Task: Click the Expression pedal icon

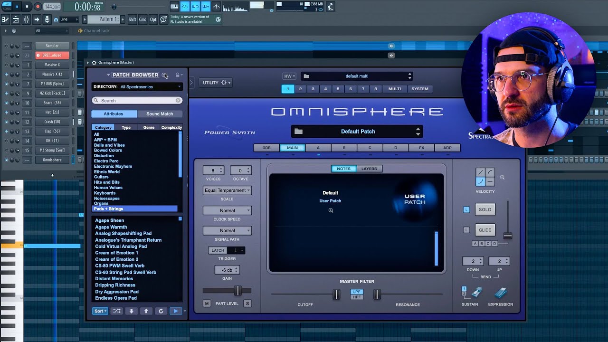Action: click(x=501, y=293)
